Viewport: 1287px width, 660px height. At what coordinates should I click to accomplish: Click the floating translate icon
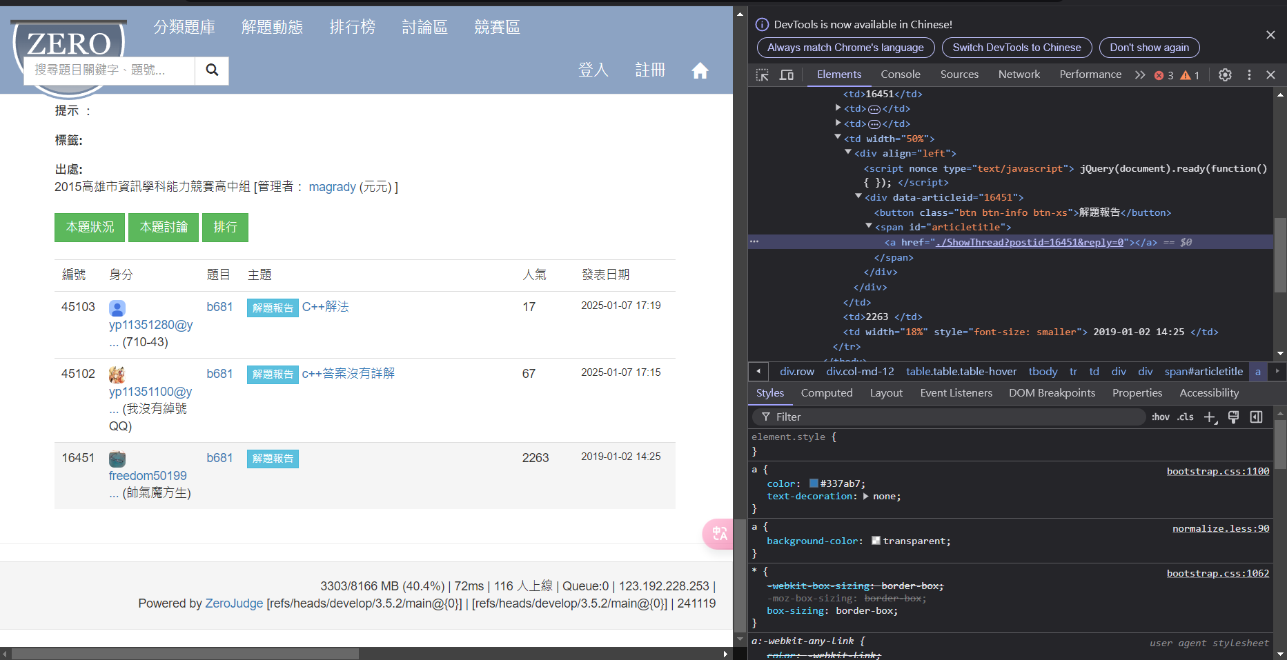[719, 533]
